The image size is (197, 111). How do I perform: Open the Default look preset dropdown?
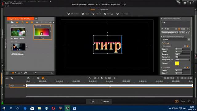pos(175,39)
